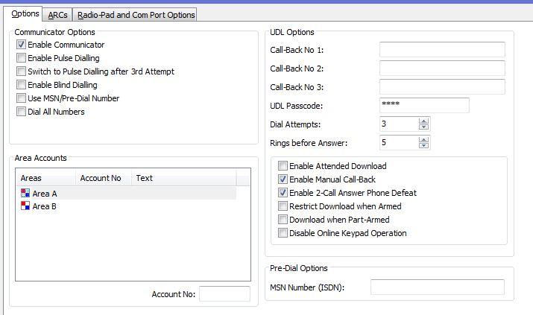This screenshot has width=533, height=315.
Task: Decrease Rings before Answer value
Action: click(x=423, y=145)
